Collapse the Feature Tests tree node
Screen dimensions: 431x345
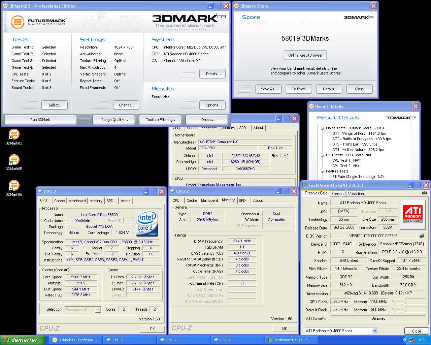(322, 171)
